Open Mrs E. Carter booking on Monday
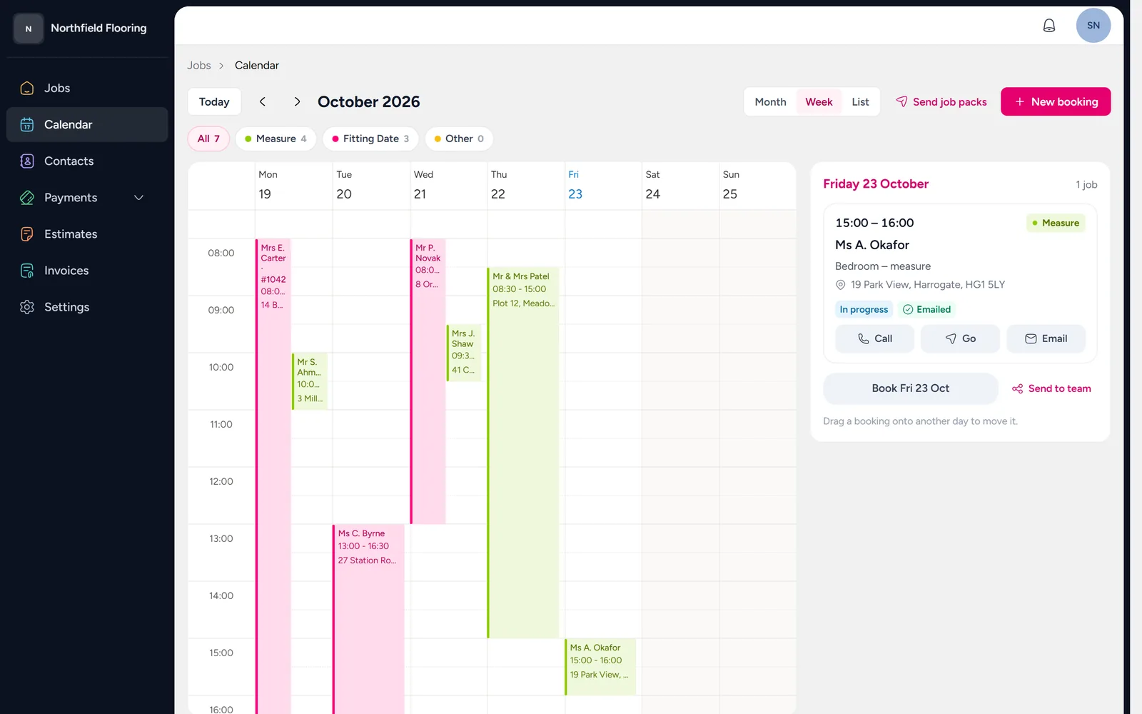1142x714 pixels. 273,476
